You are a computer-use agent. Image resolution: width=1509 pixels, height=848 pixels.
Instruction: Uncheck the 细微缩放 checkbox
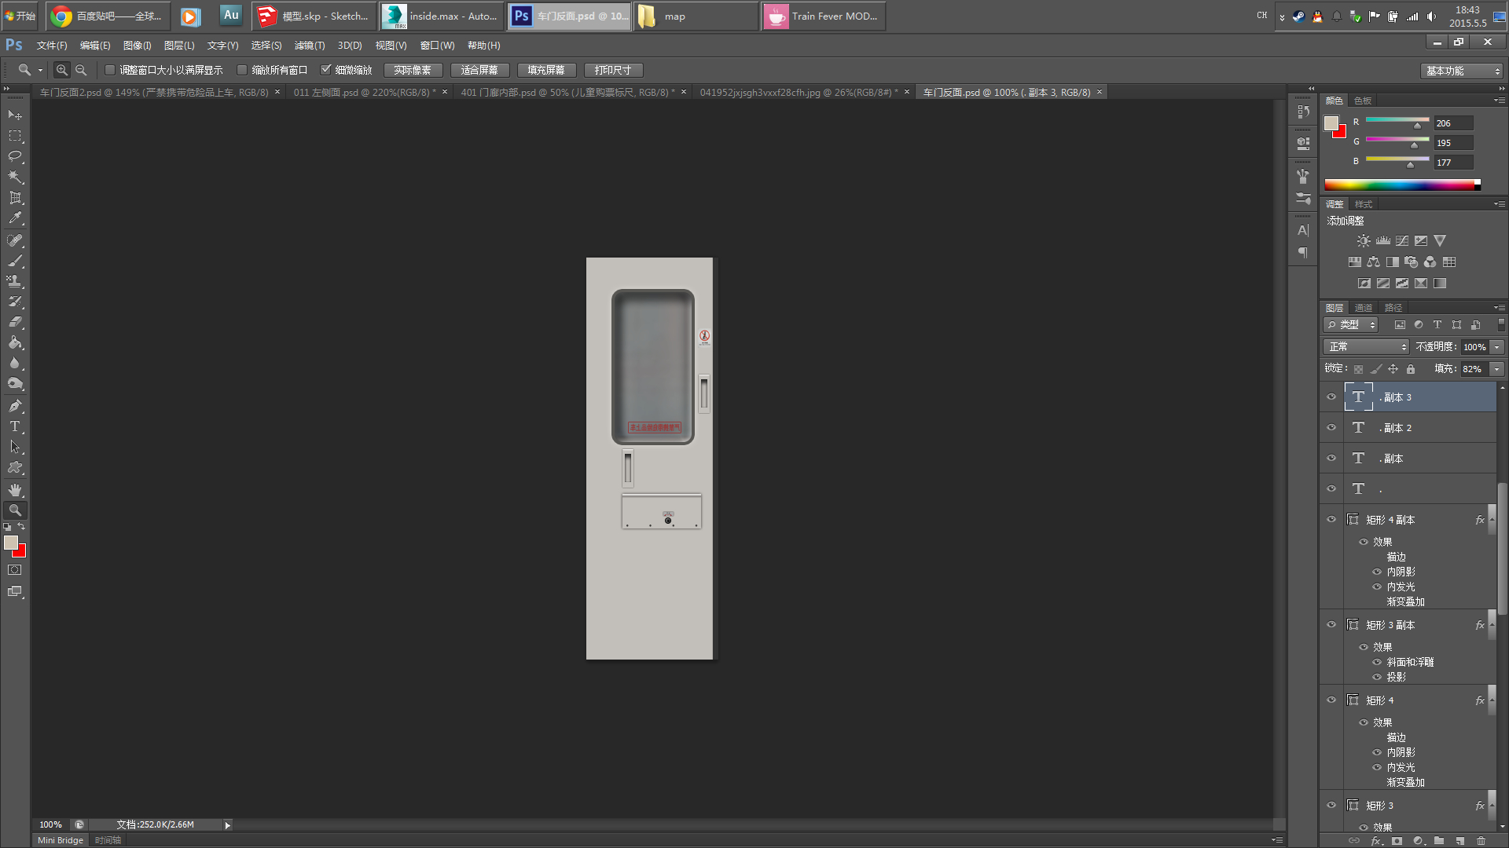click(x=326, y=70)
